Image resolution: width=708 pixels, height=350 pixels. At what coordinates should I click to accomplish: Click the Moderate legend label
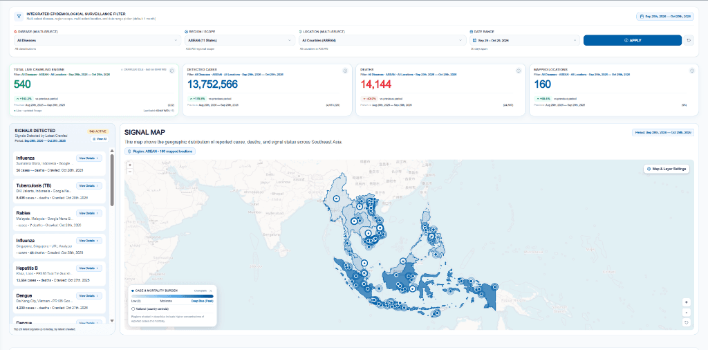pyautogui.click(x=166, y=301)
